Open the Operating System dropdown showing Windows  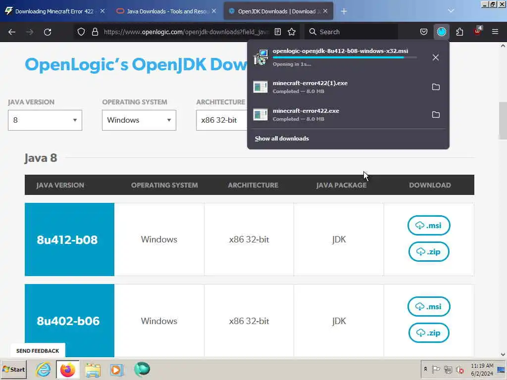pyautogui.click(x=139, y=120)
